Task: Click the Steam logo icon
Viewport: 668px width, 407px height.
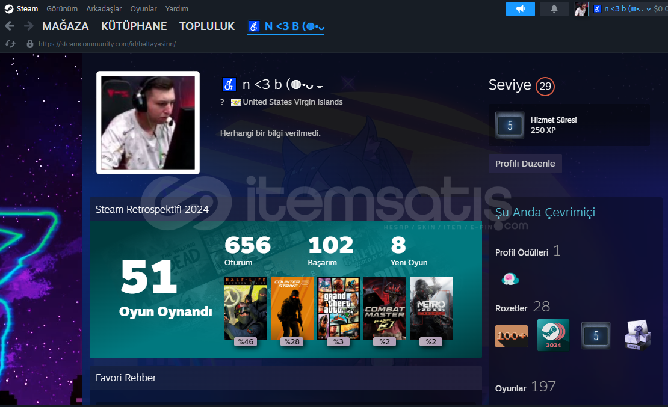Action: 8,9
